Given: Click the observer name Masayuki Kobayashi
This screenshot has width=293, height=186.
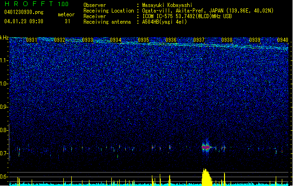Looking at the screenshot, I should (x=167, y=5).
